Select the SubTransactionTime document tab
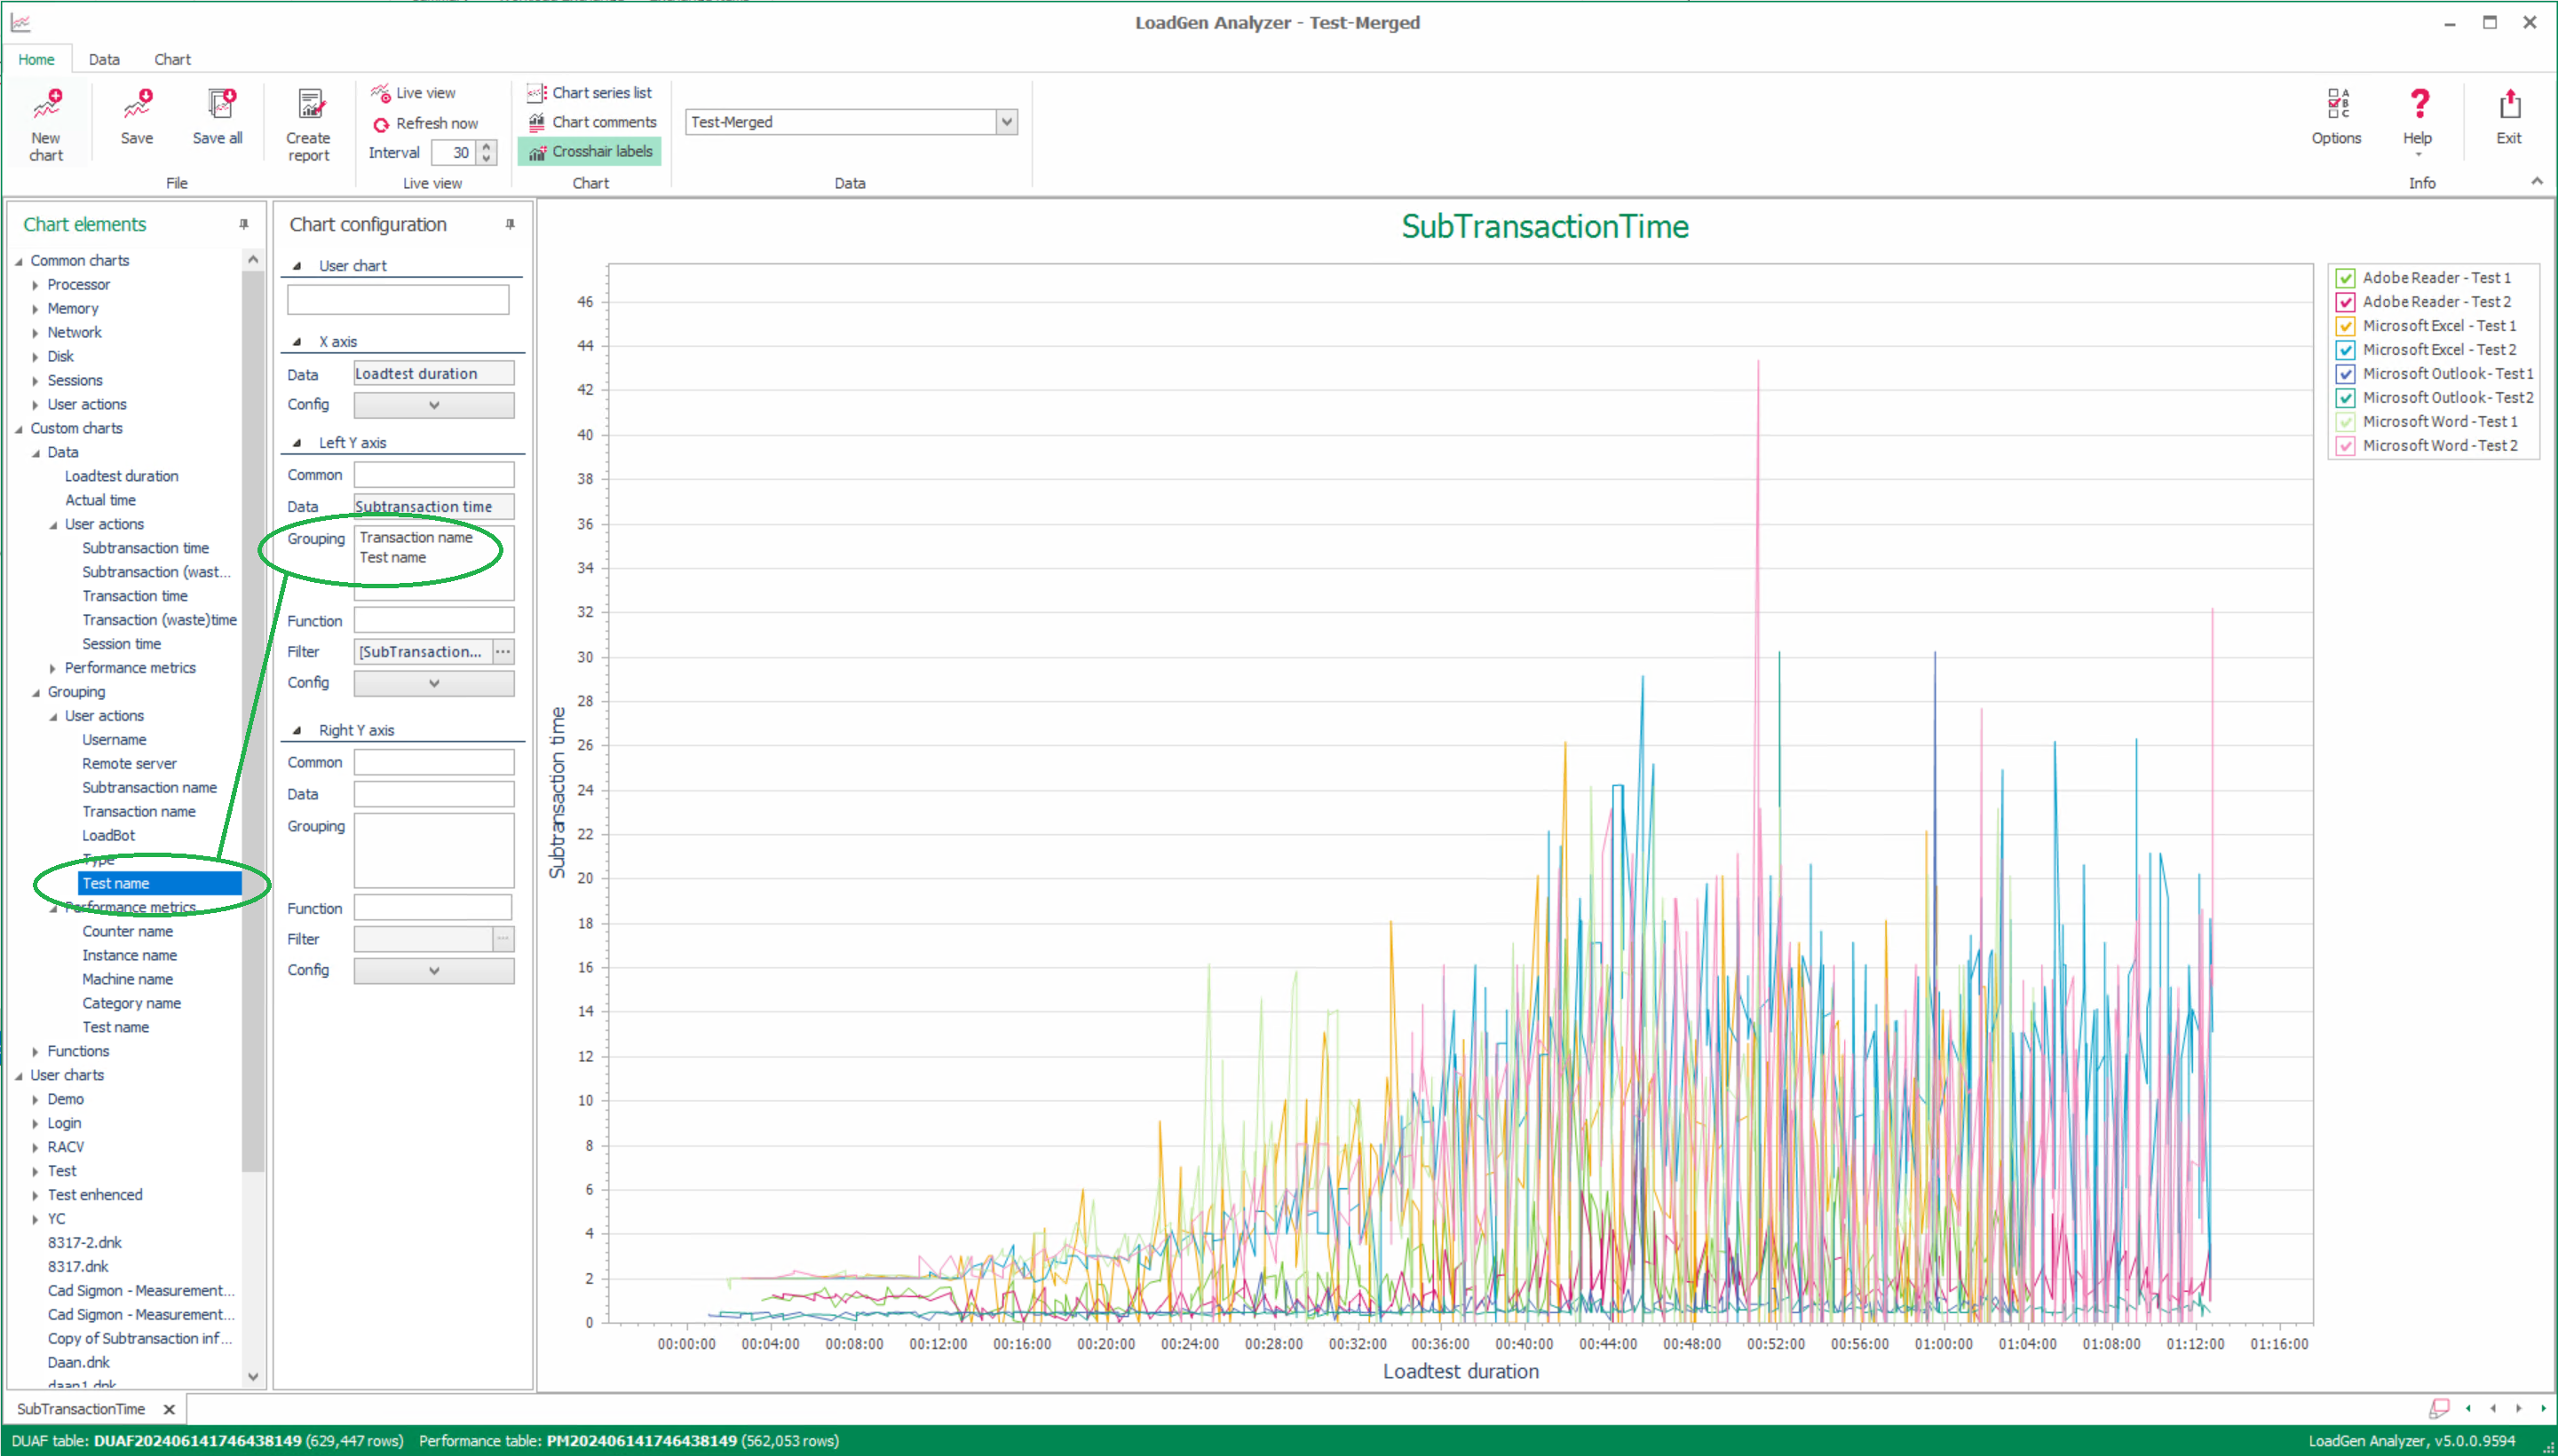The height and width of the screenshot is (1456, 2558). 81,1409
